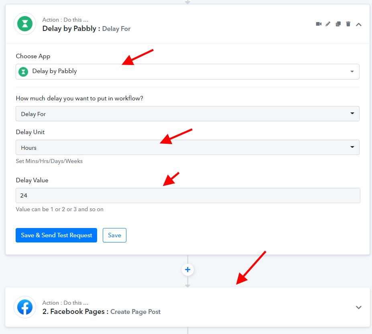Delete the Delay step with trash icon
This screenshot has width=372, height=334.
coord(348,24)
